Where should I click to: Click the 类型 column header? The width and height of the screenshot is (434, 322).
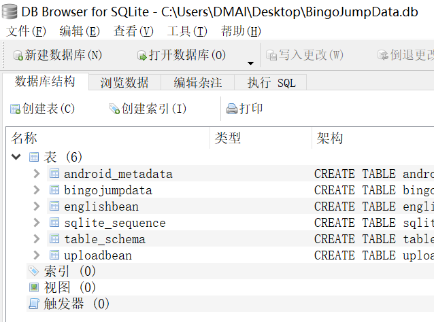[x=261, y=138]
